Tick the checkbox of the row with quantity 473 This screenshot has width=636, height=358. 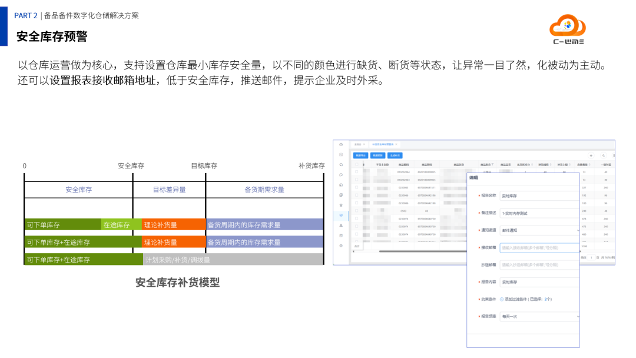357,227
